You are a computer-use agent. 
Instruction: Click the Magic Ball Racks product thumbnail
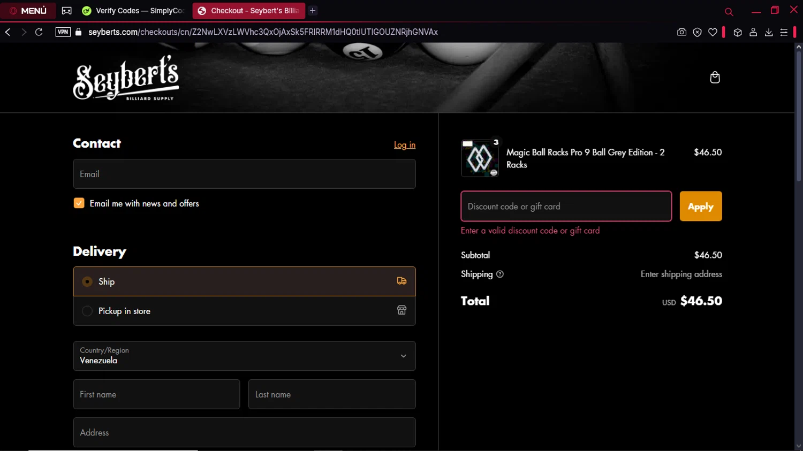[x=480, y=158]
